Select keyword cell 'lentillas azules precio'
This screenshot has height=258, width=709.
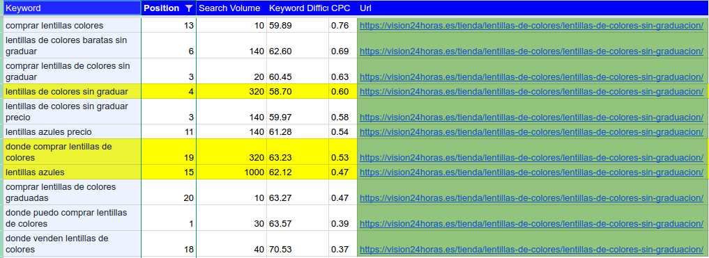pos(73,131)
